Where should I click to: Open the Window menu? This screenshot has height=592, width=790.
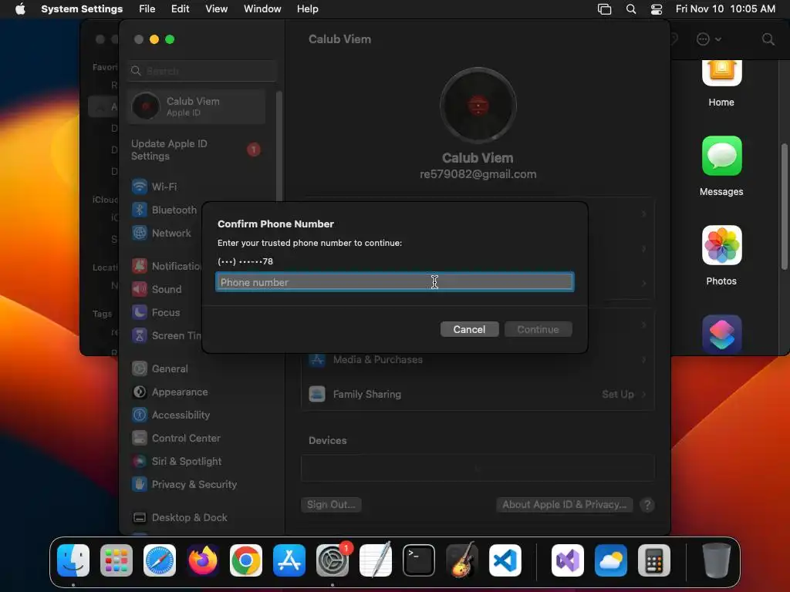click(262, 9)
